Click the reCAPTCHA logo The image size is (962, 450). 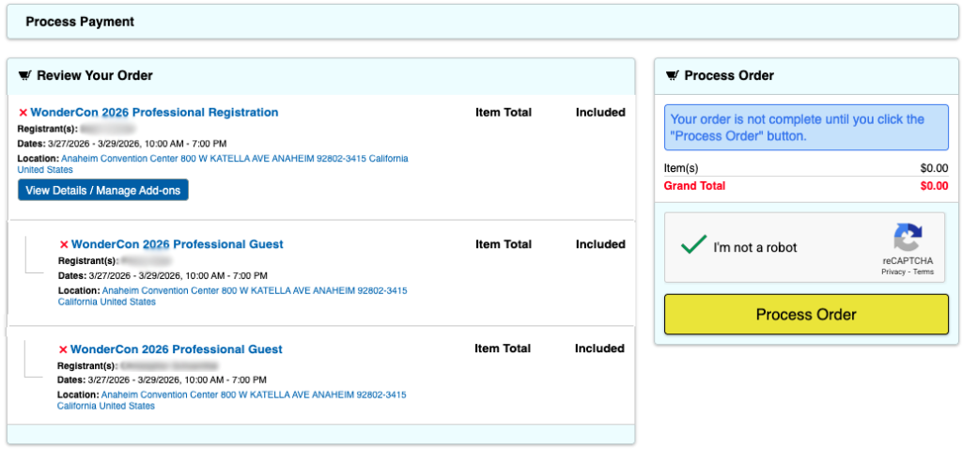(x=908, y=238)
